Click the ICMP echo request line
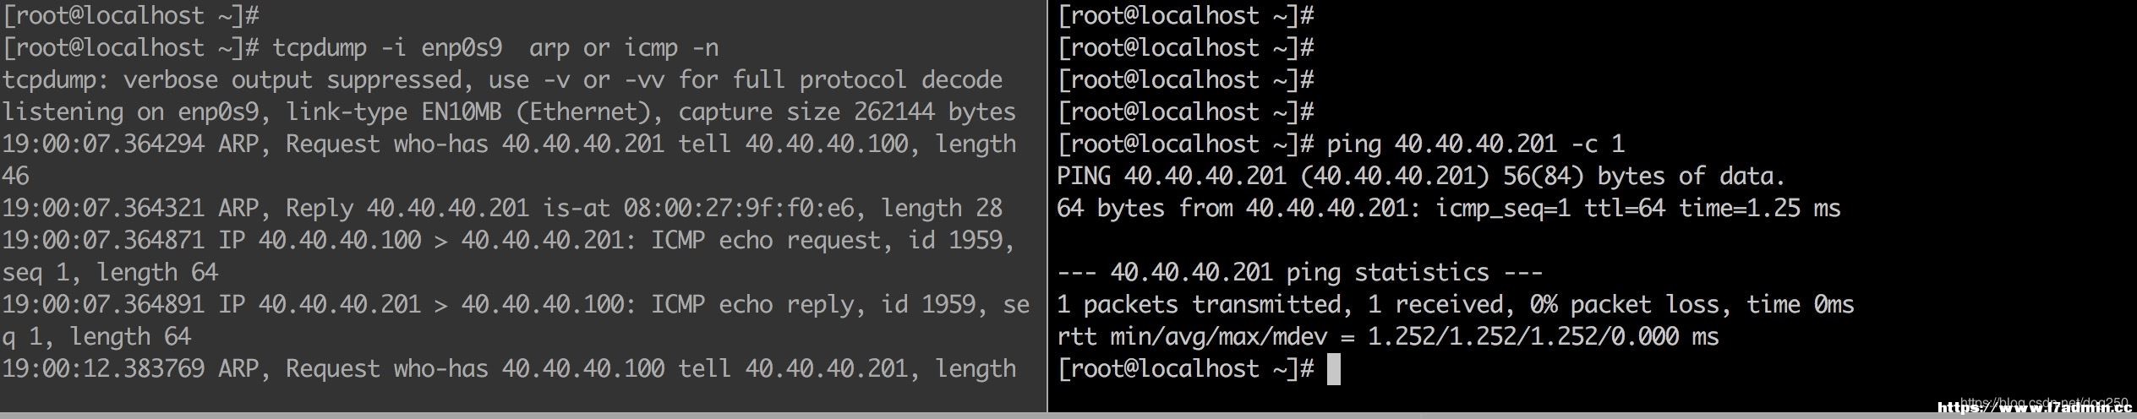Image resolution: width=2137 pixels, height=419 pixels. point(508,256)
